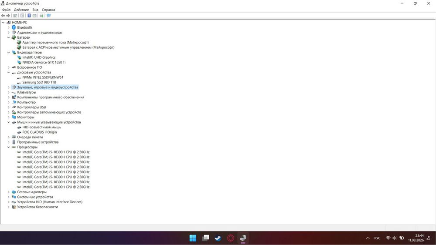Click the update driver icon with green arrow

click(41, 16)
